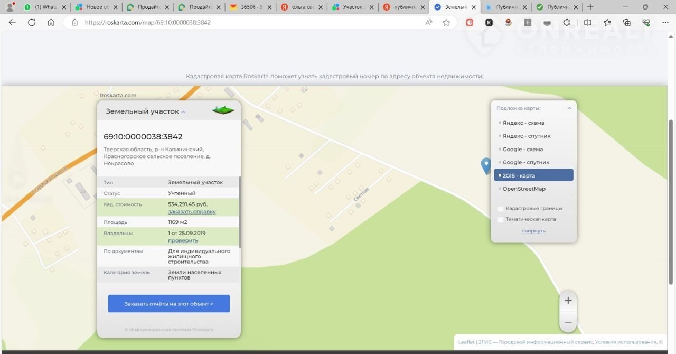Click the blue location marker on map
The image size is (676, 354).
tap(486, 165)
